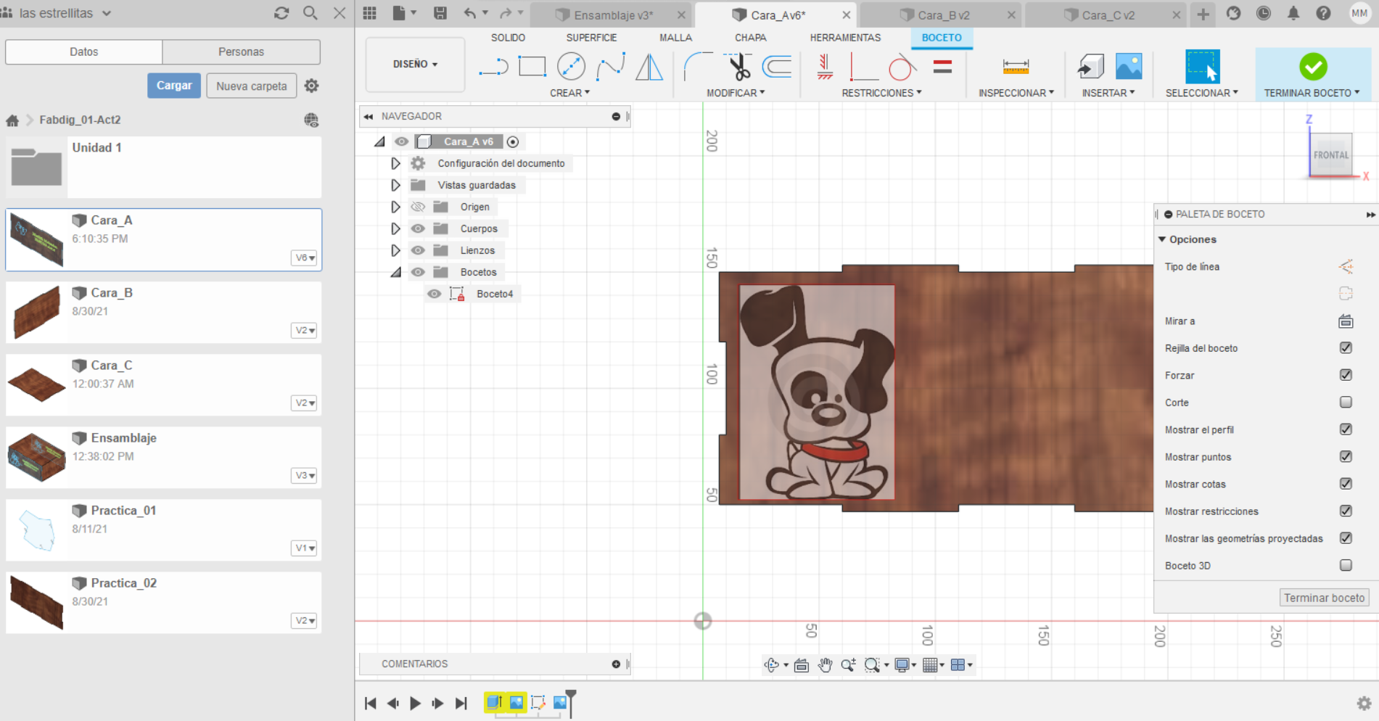
Task: Hide Boceto4 with its eye icon
Action: coord(434,294)
